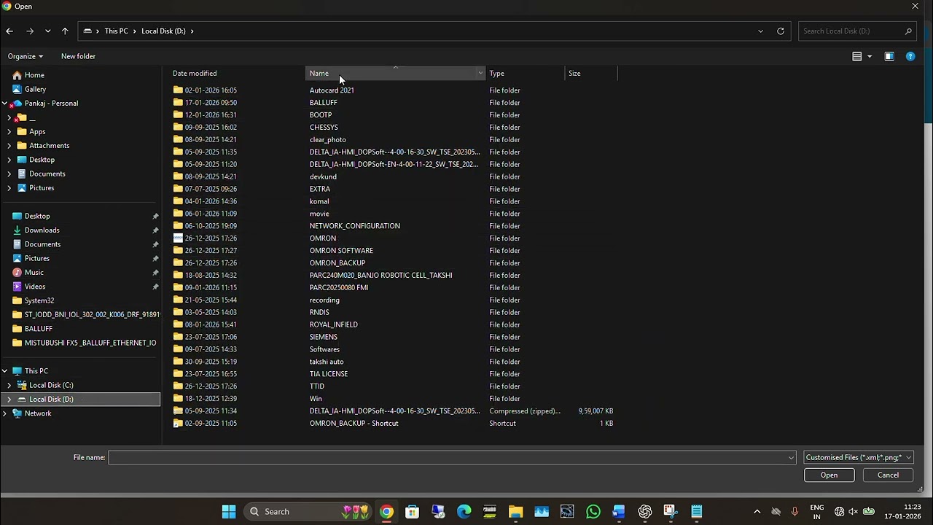Open the Name column filter dropdown
The width and height of the screenshot is (933, 525).
tap(480, 73)
